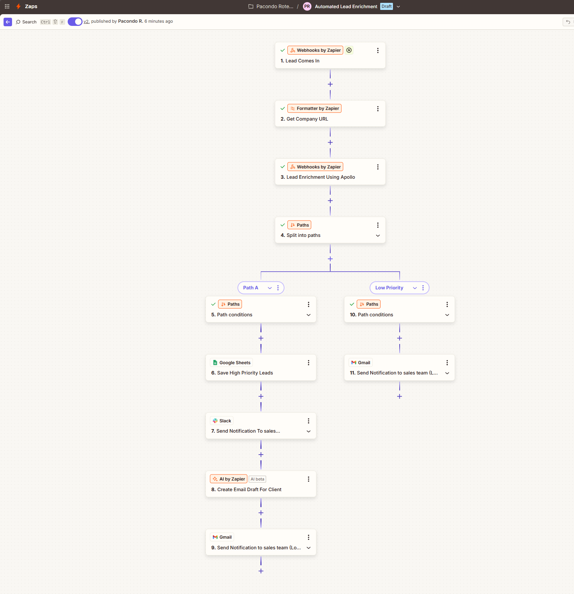Viewport: 574px width, 594px height.
Task: Click Gmail badge in step 11
Action: (x=361, y=362)
